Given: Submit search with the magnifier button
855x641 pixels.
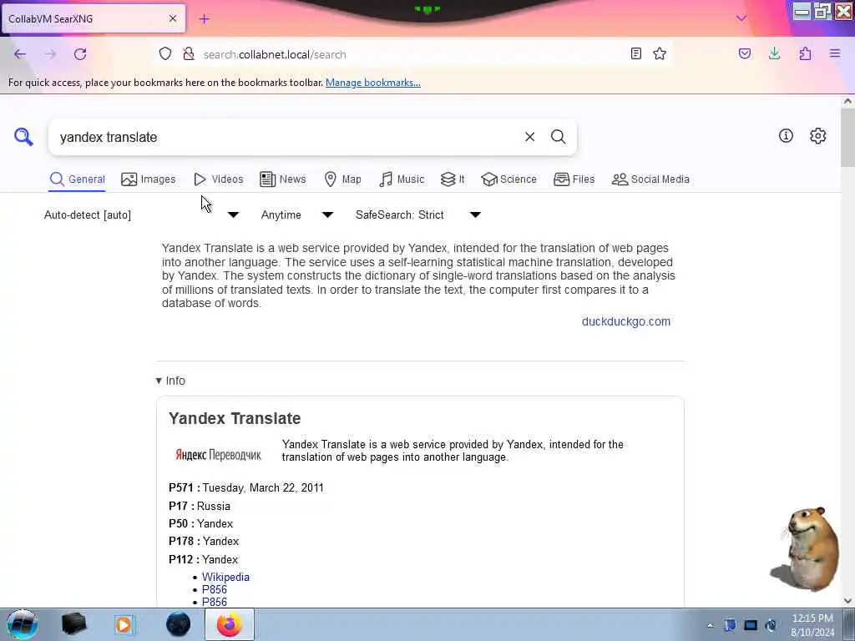Looking at the screenshot, I should [x=558, y=137].
